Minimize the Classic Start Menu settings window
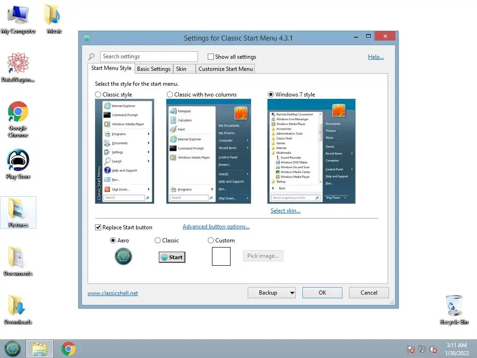This screenshot has width=477, height=358. pyautogui.click(x=356, y=36)
